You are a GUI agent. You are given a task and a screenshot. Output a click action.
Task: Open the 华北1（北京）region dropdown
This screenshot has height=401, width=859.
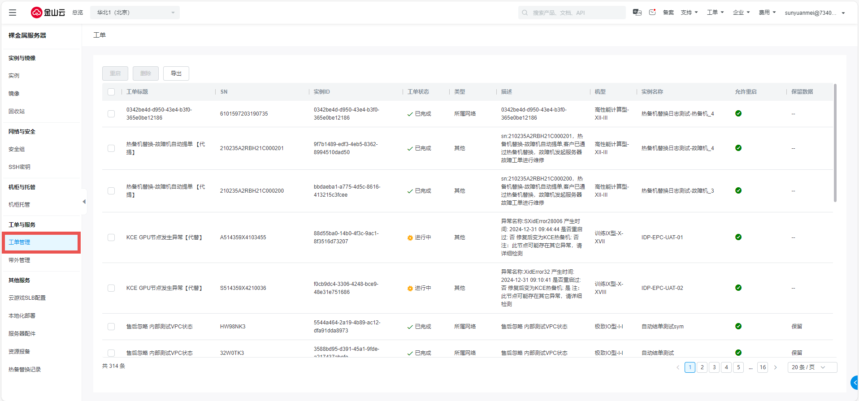click(x=135, y=13)
